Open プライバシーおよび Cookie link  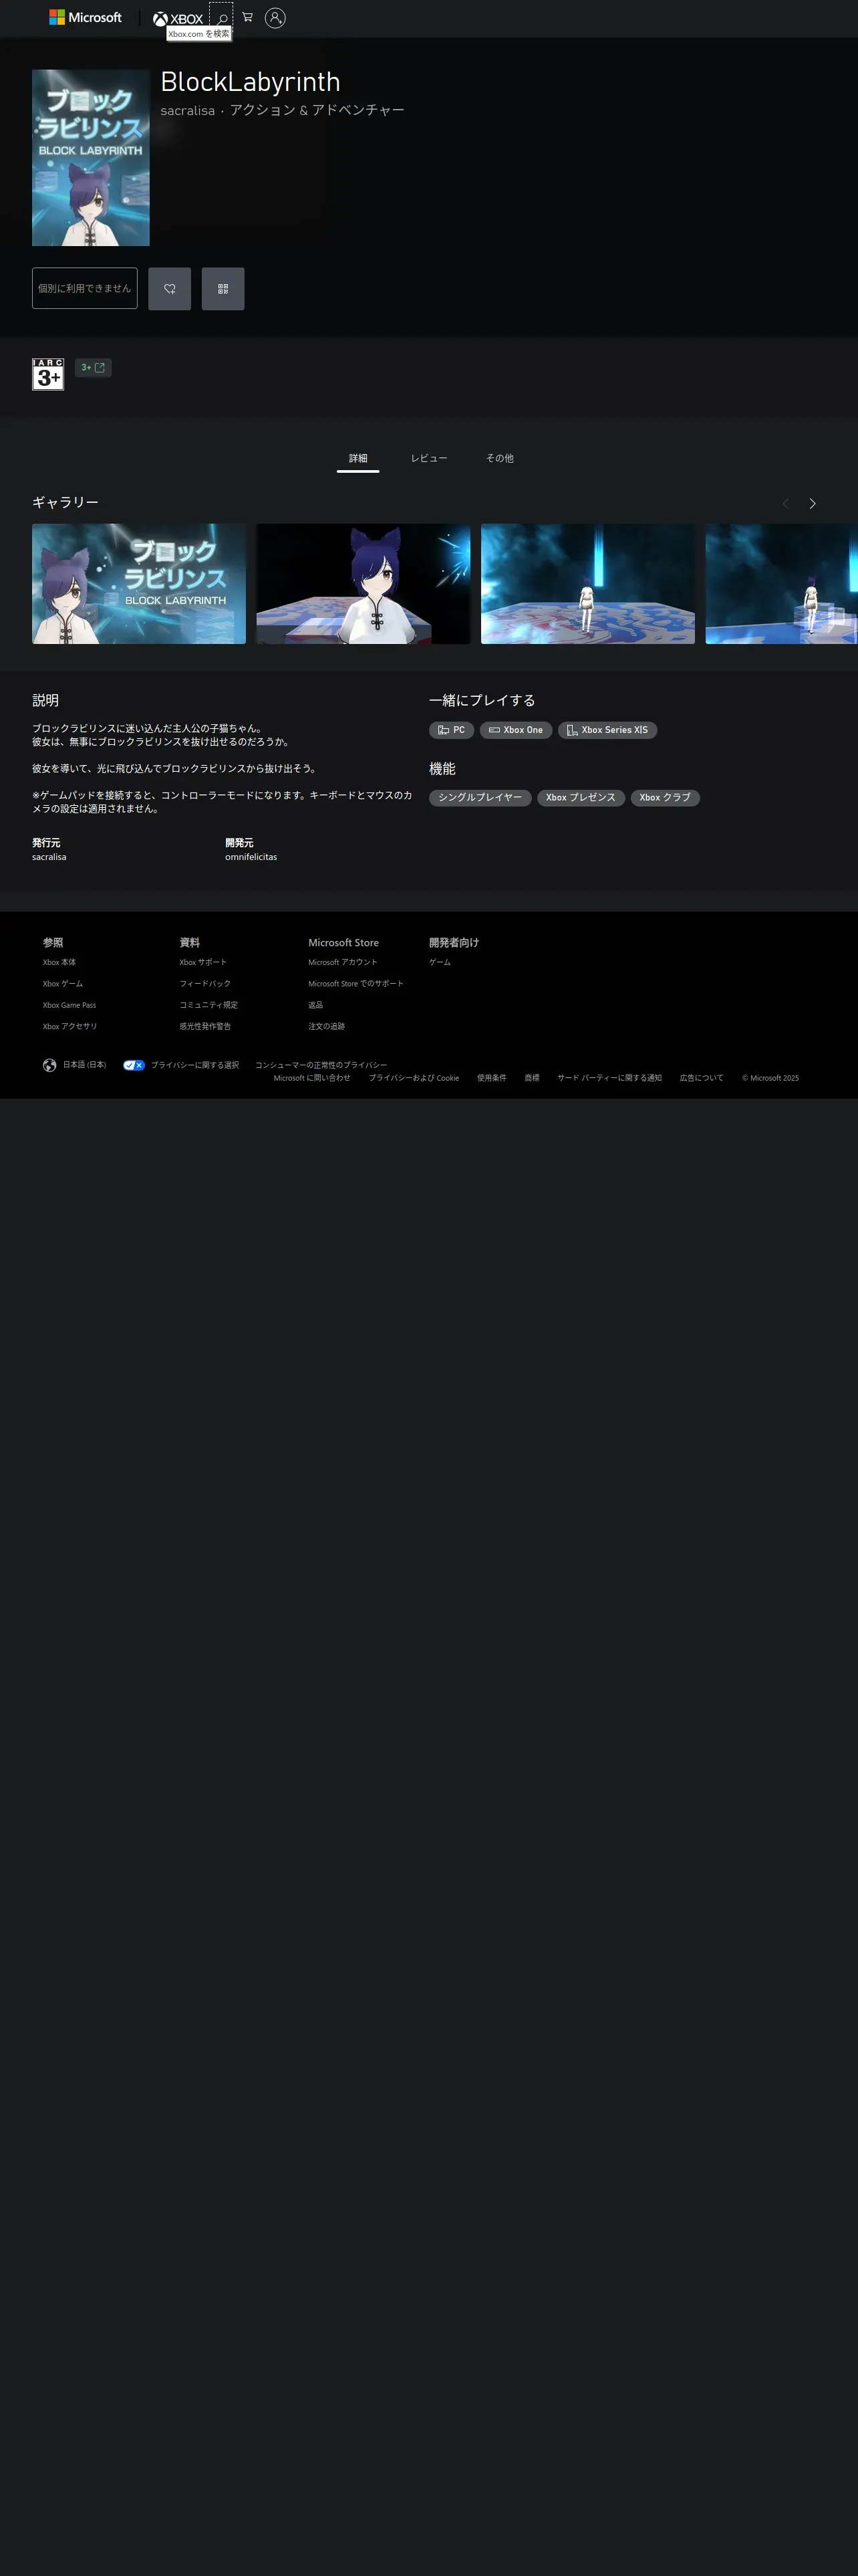[x=414, y=1078]
